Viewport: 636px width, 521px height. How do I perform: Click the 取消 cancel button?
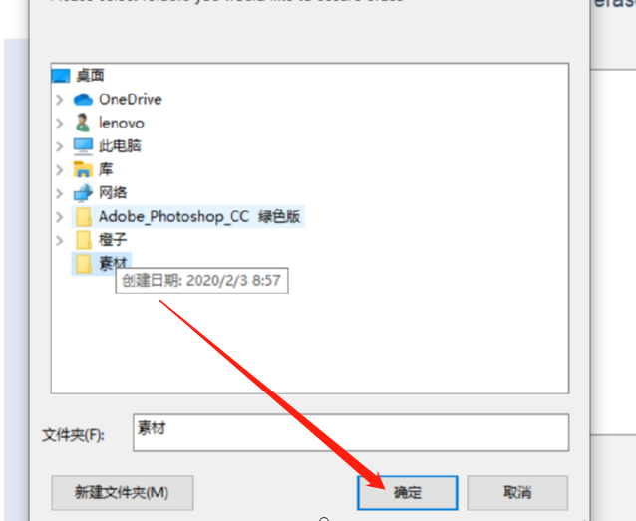click(517, 493)
